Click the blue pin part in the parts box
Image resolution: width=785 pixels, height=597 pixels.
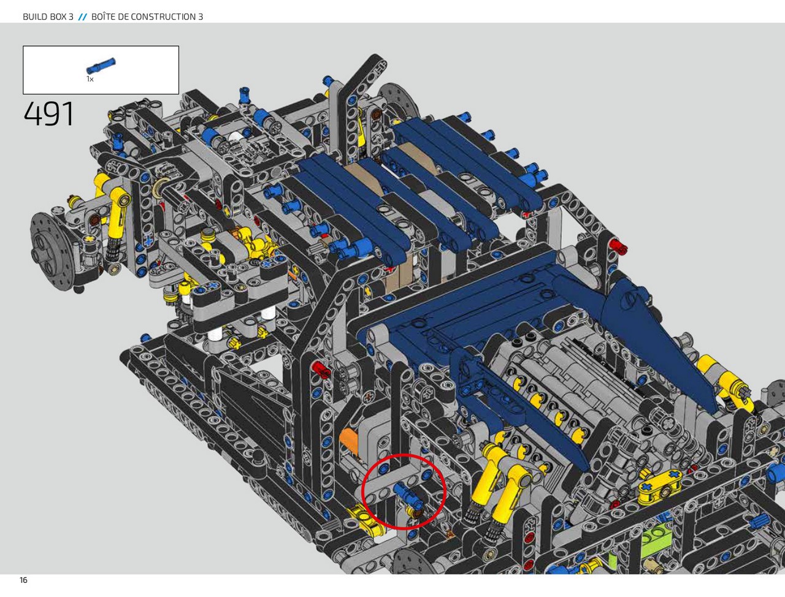101,66
